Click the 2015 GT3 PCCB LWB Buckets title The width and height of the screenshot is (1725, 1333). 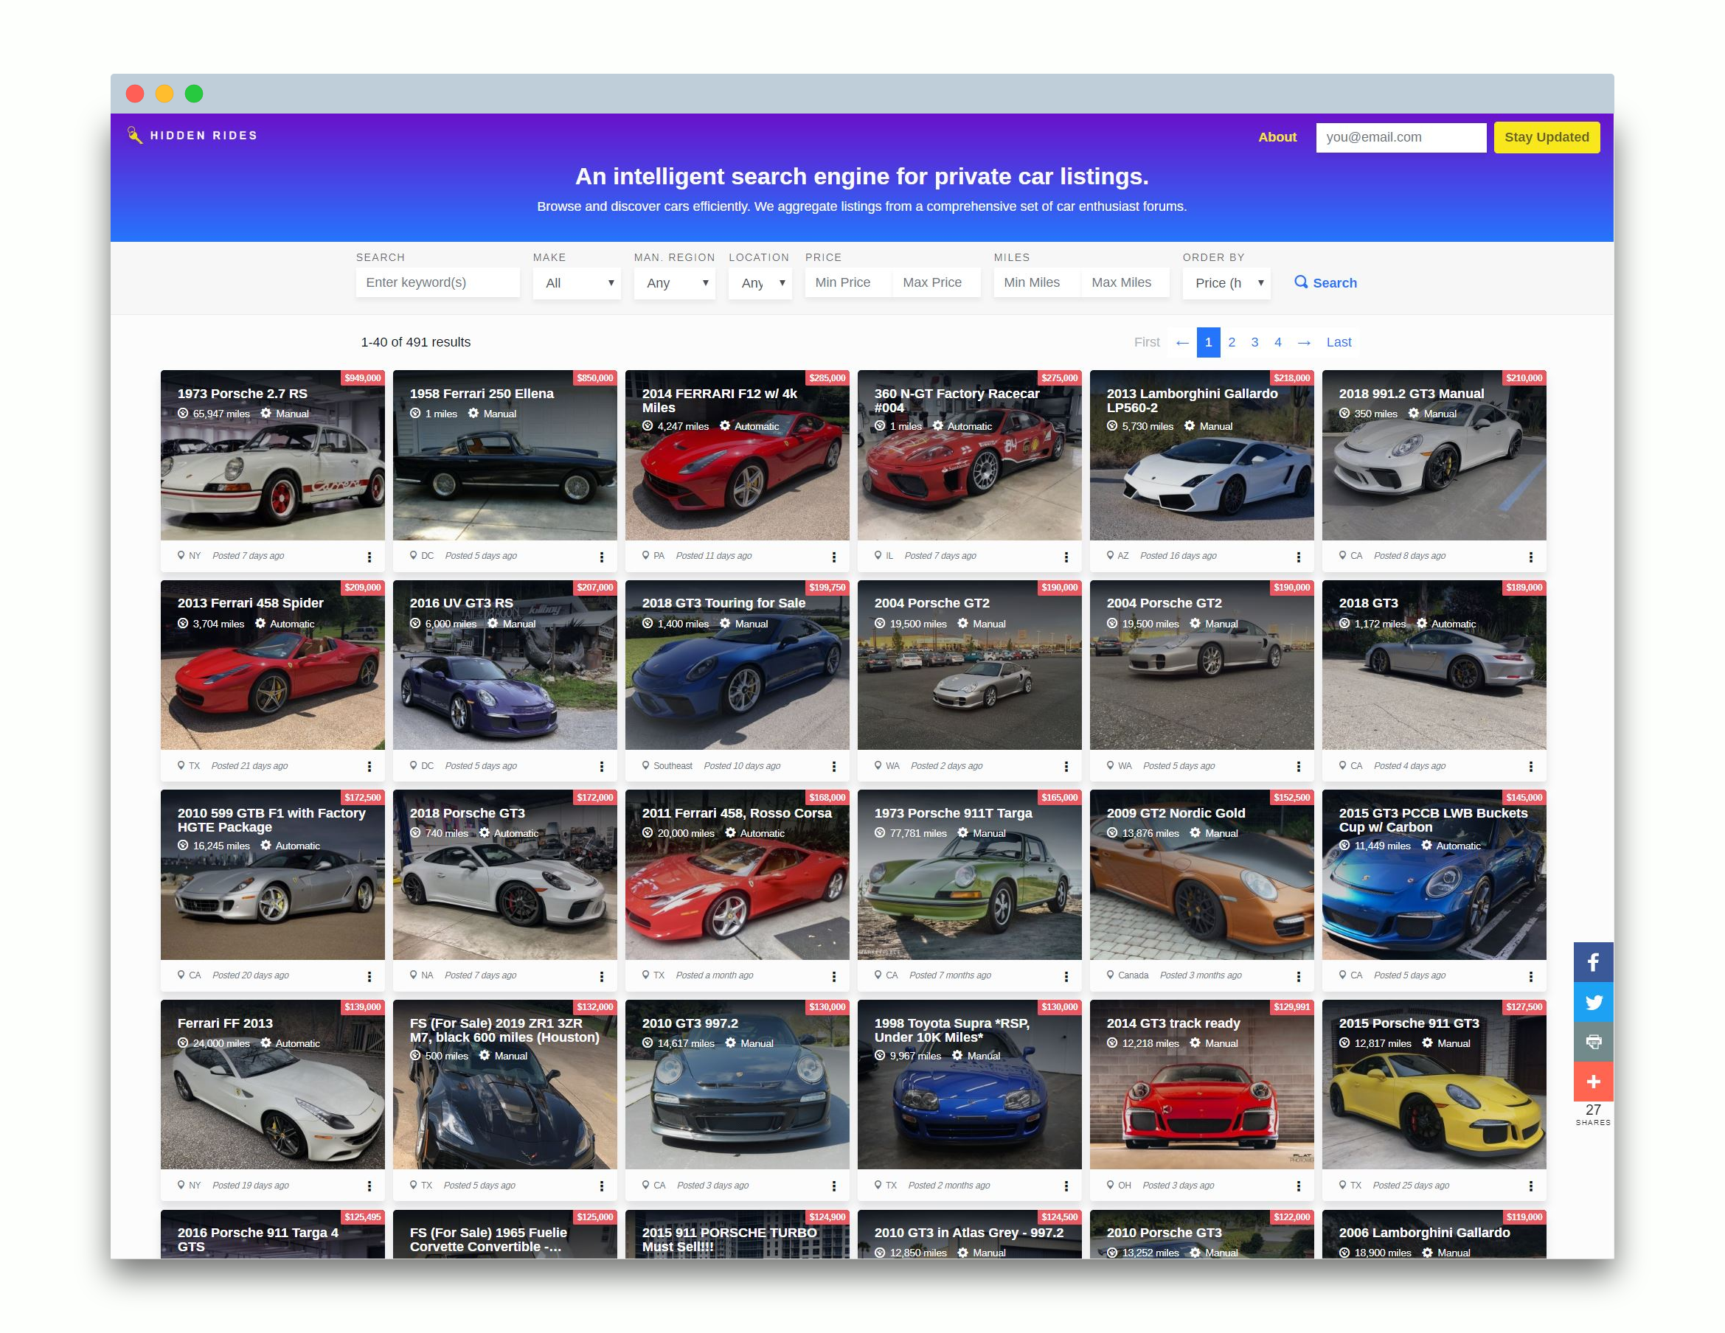1433,820
